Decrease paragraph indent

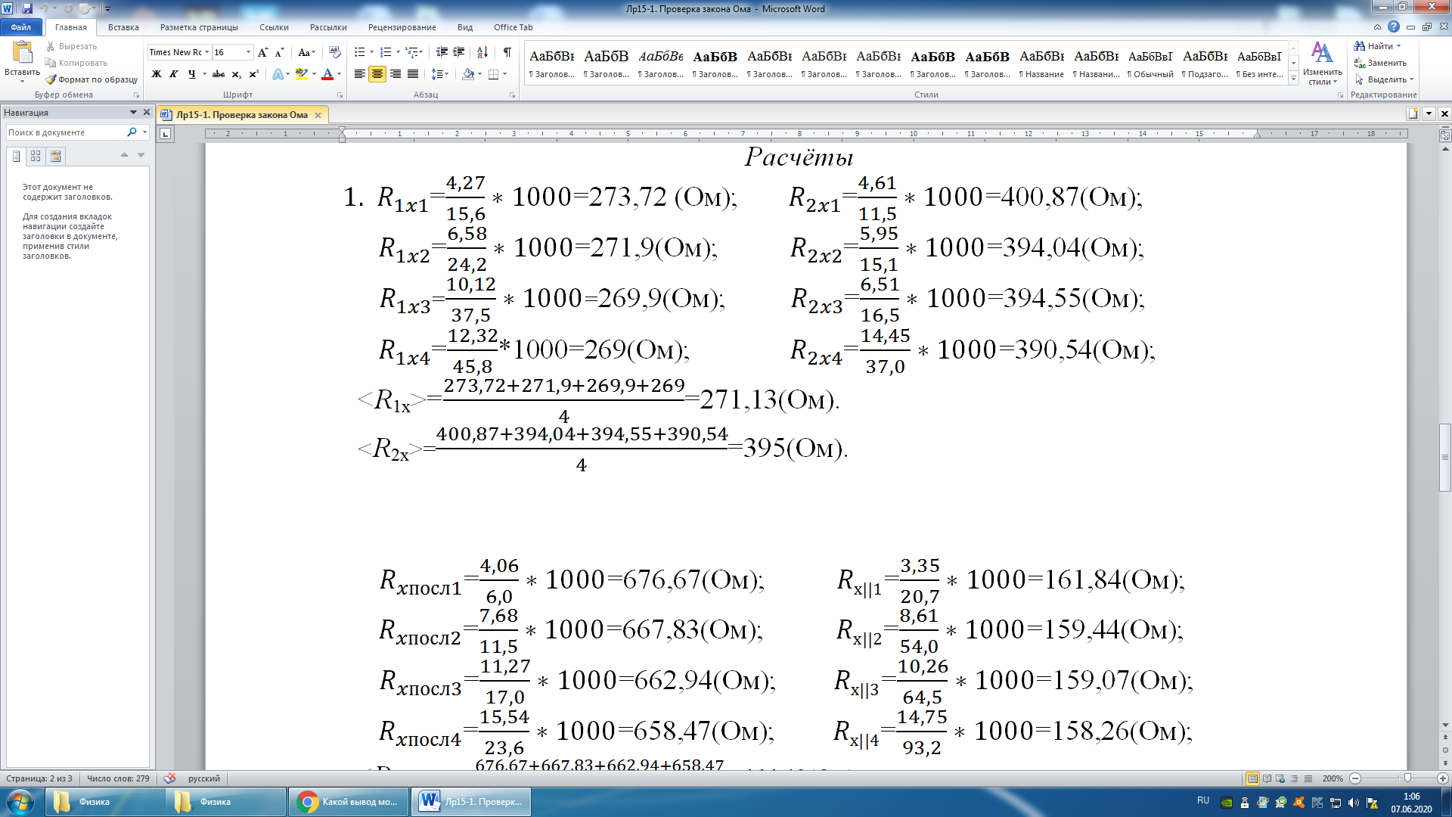pos(442,52)
